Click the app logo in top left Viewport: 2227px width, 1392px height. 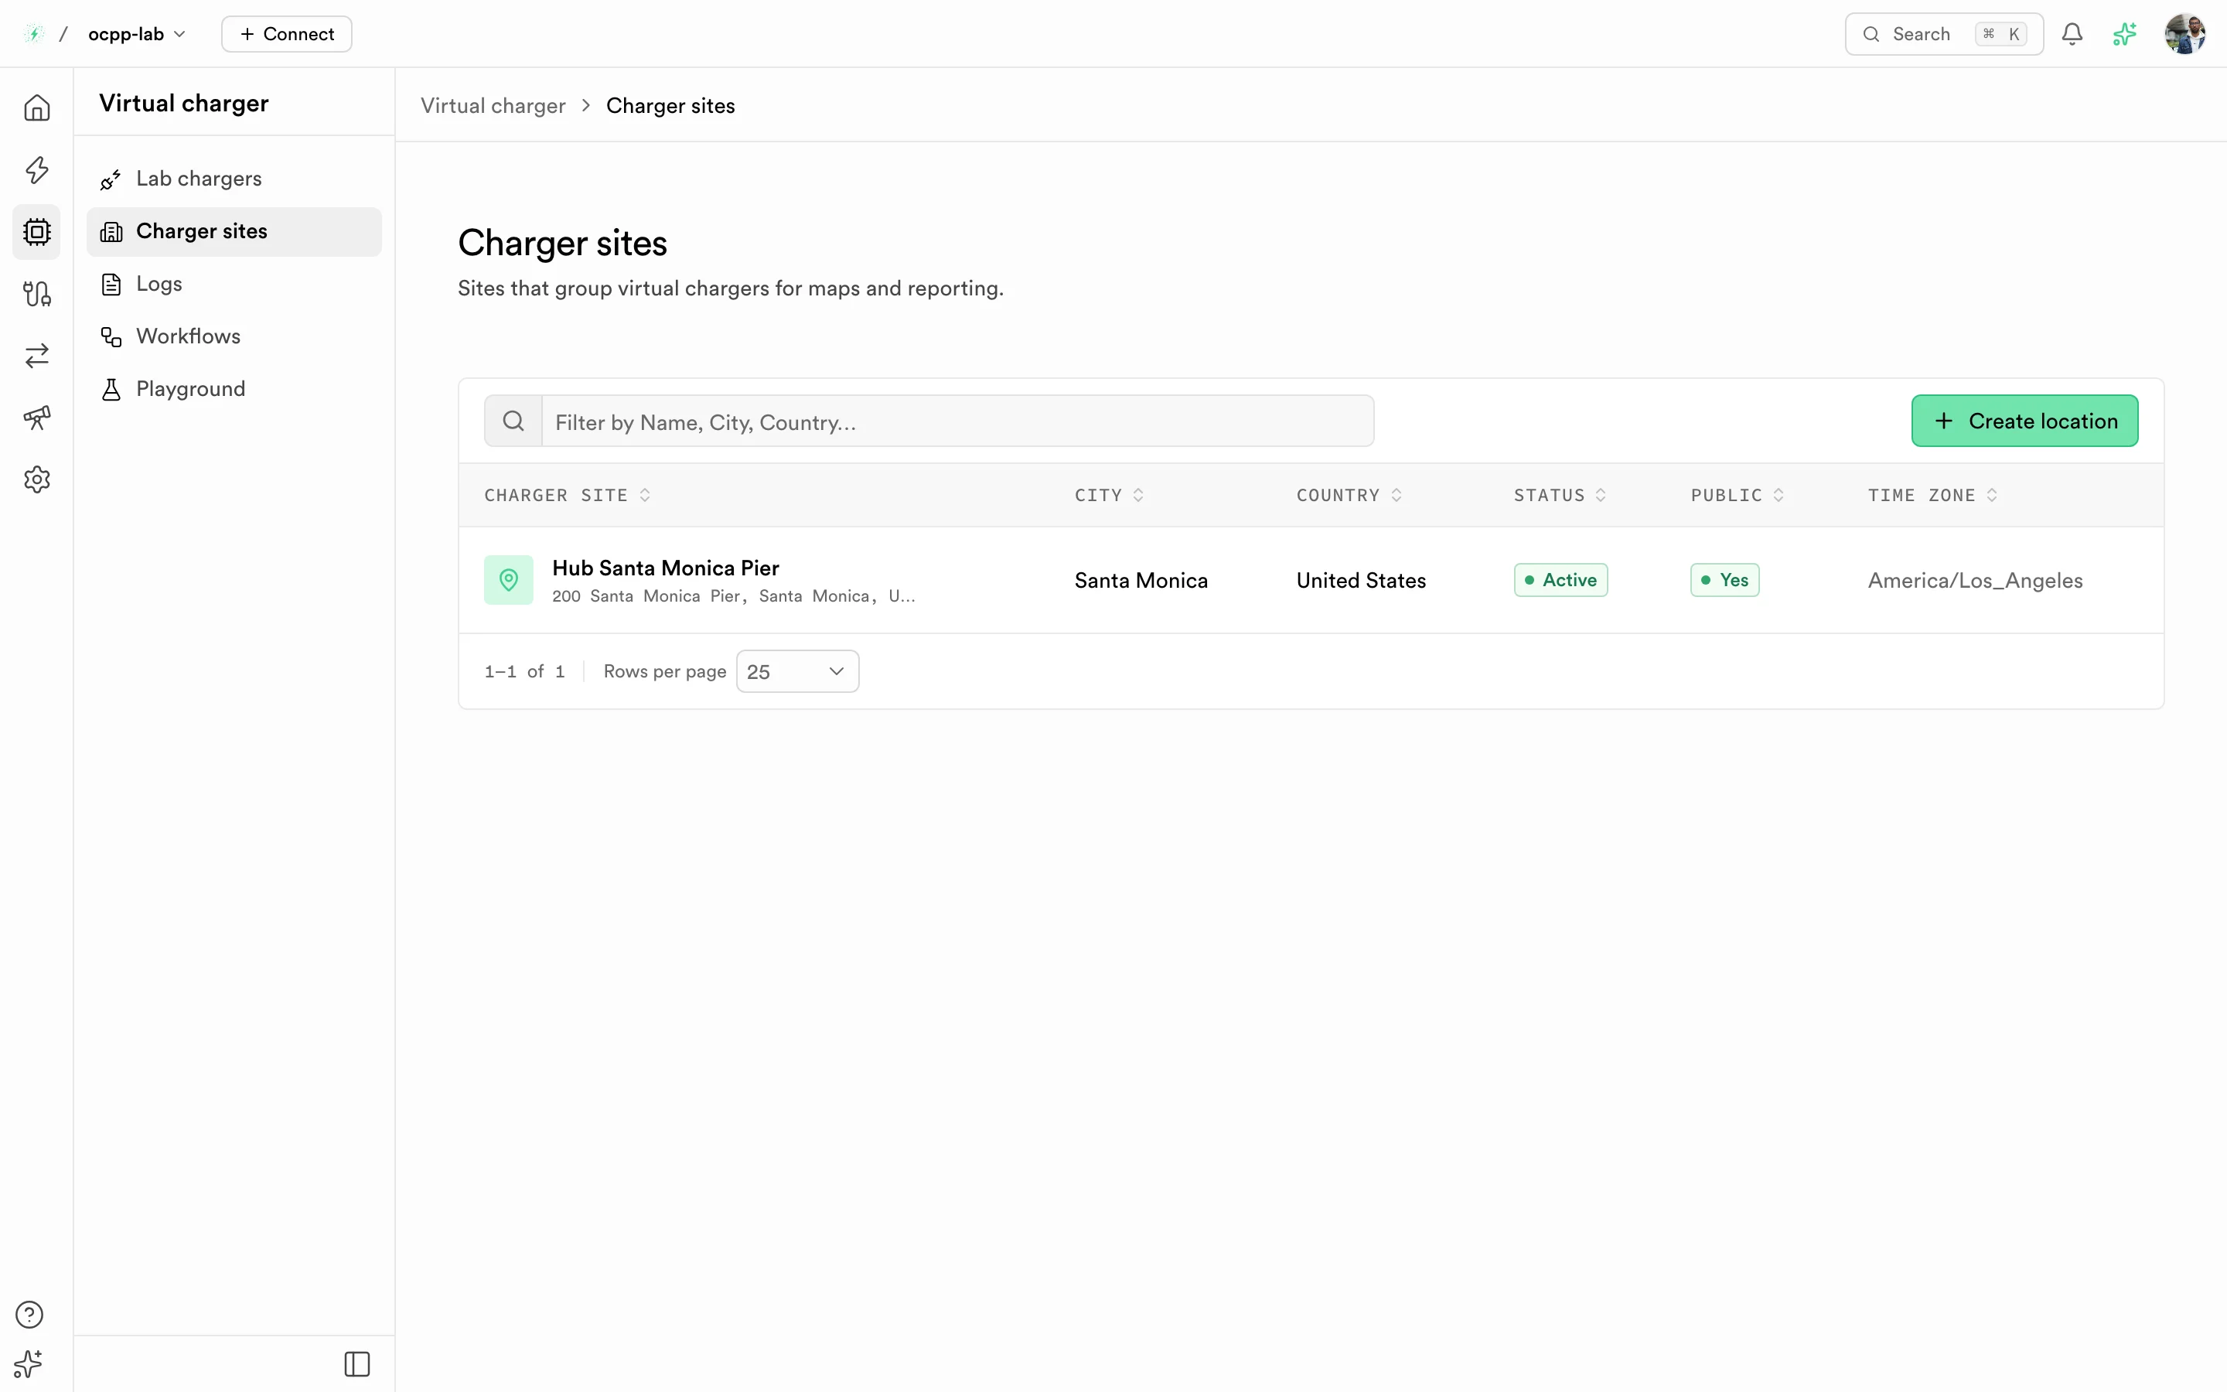34,34
